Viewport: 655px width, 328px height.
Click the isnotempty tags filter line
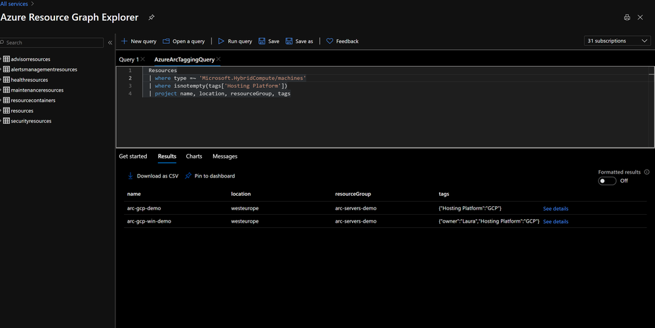tap(218, 86)
